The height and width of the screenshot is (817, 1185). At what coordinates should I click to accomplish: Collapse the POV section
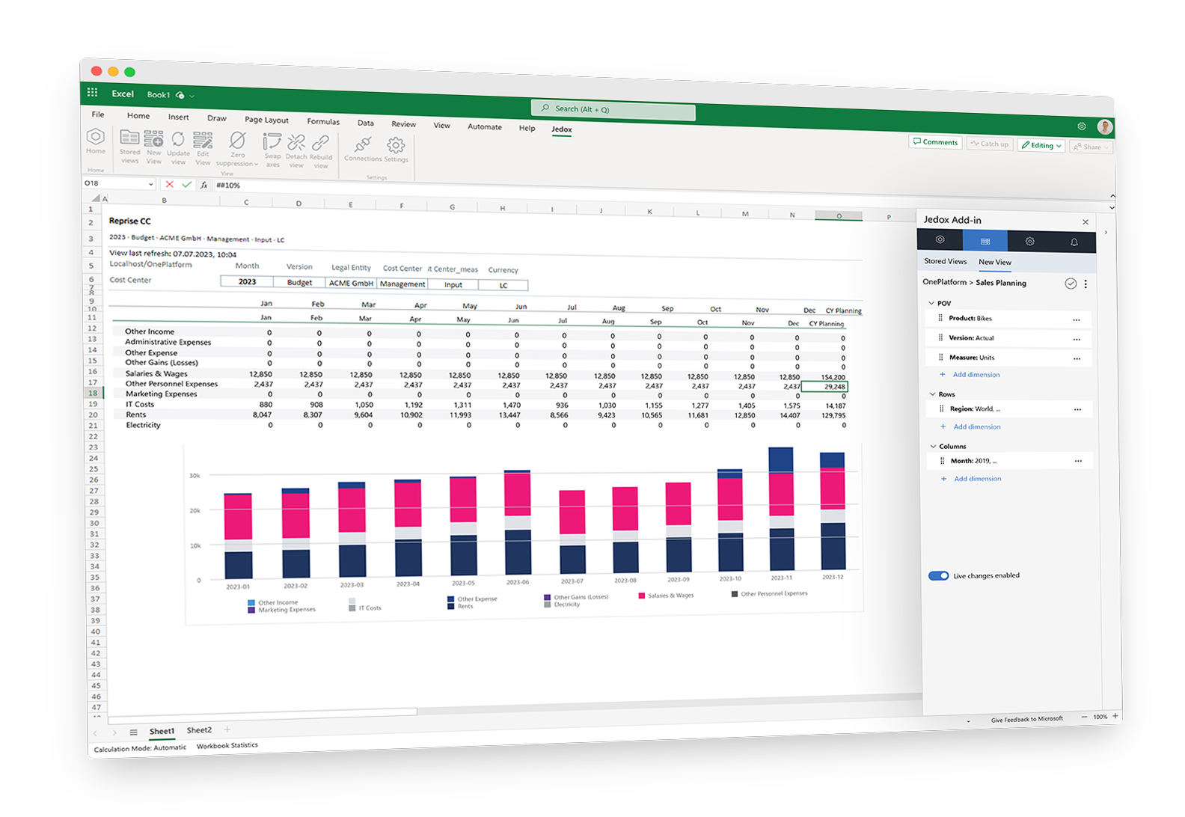pos(931,303)
